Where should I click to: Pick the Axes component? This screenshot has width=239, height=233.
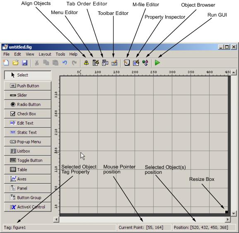(x=28, y=179)
